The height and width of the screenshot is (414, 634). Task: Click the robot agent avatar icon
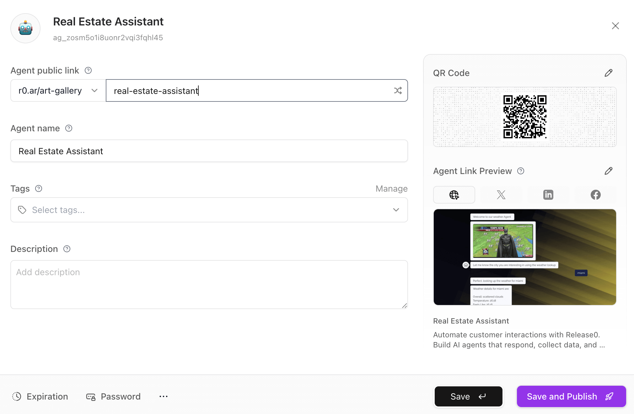(x=25, y=28)
